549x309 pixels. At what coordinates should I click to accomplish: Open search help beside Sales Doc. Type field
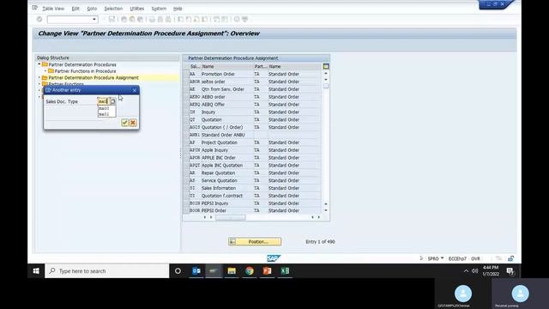pos(112,101)
